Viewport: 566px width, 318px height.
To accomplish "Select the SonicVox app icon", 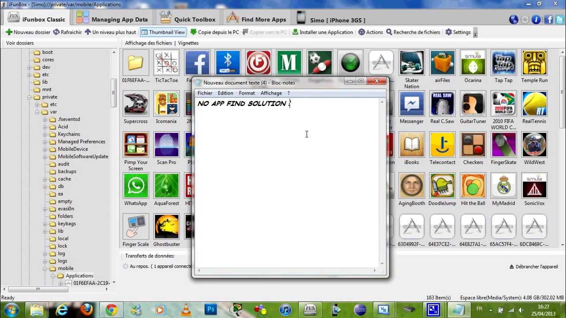I will click(534, 186).
